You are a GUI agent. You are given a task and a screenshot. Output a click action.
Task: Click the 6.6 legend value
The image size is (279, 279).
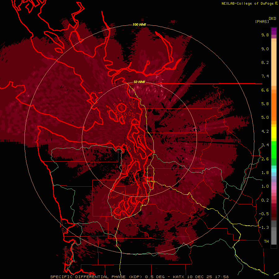pyautogui.click(x=265, y=90)
